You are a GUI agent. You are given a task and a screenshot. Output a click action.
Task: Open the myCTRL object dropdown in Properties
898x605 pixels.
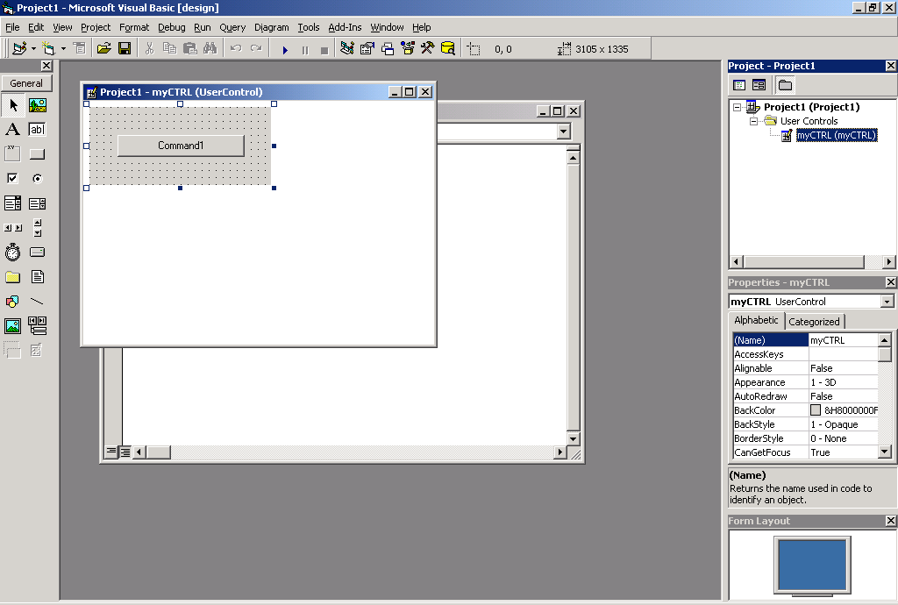(x=887, y=302)
